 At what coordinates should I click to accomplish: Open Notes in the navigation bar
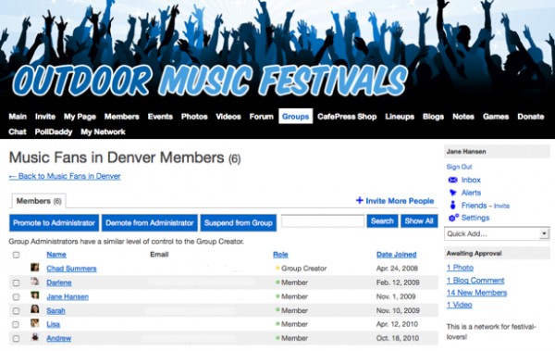coord(463,117)
